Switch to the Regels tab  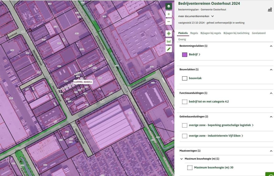point(194,33)
